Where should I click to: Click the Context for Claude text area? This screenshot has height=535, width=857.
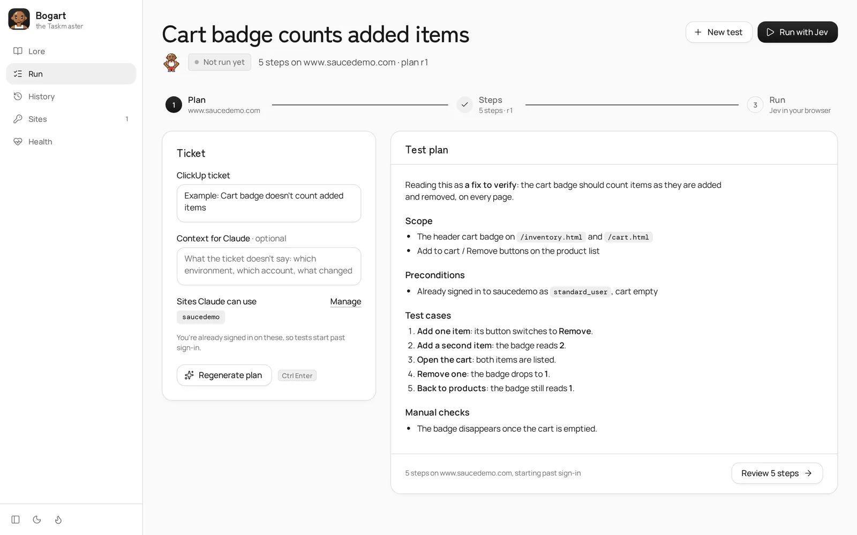click(x=269, y=266)
